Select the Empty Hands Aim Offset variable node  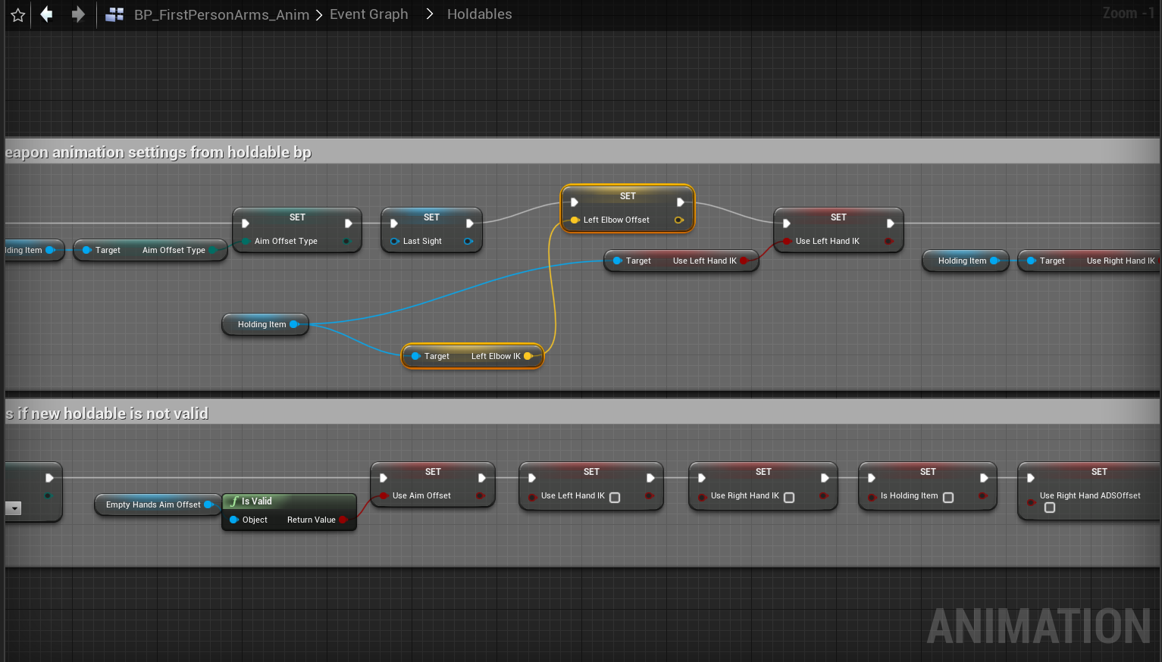pyautogui.click(x=153, y=504)
